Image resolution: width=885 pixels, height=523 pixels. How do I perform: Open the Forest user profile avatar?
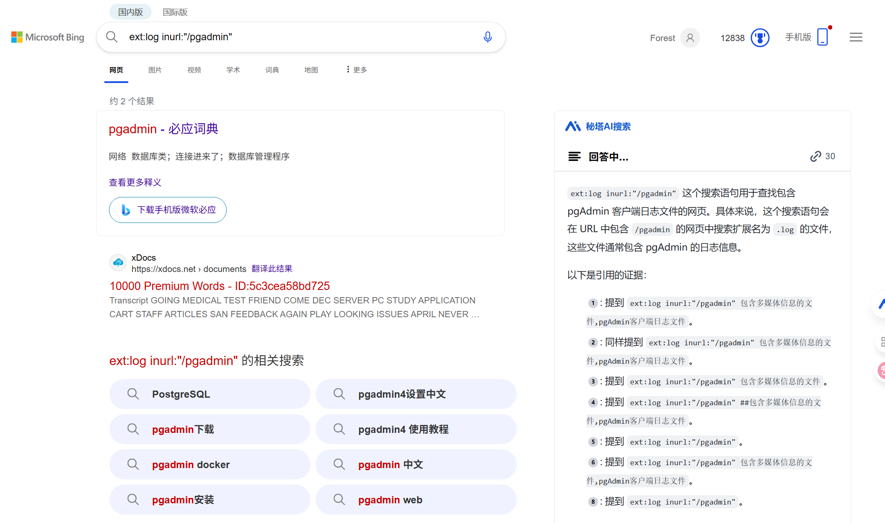click(x=690, y=38)
